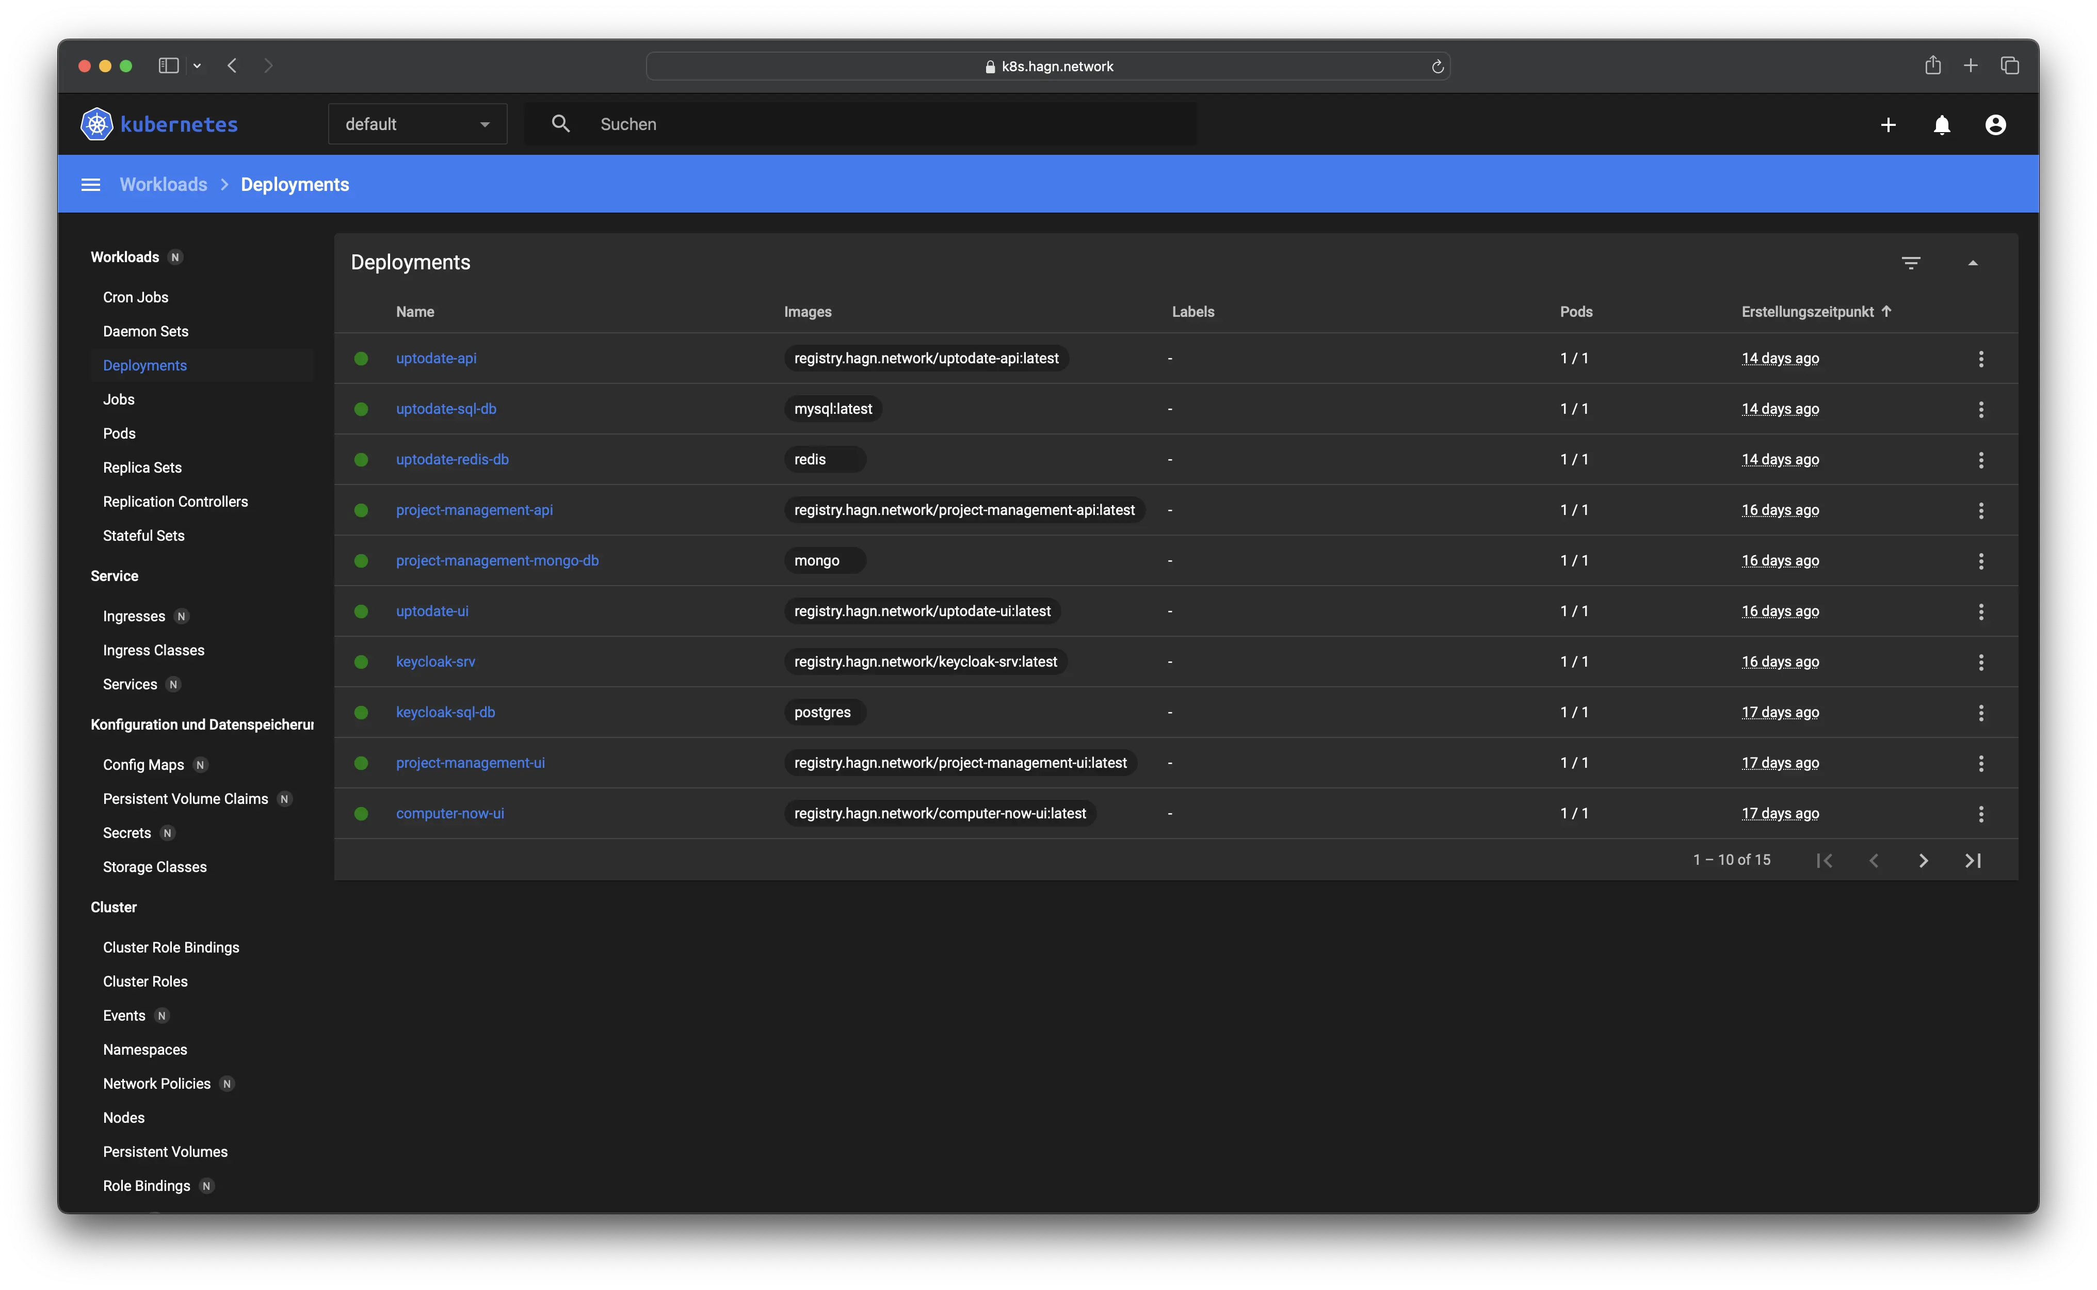Open the actions menu for uptodate-api
Viewport: 2097px width, 1290px height.
[1981, 358]
